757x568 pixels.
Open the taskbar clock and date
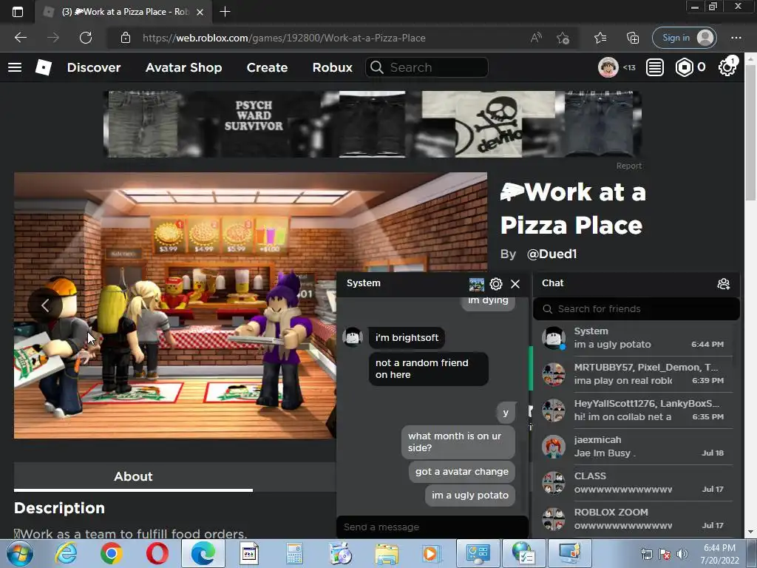[719, 554]
